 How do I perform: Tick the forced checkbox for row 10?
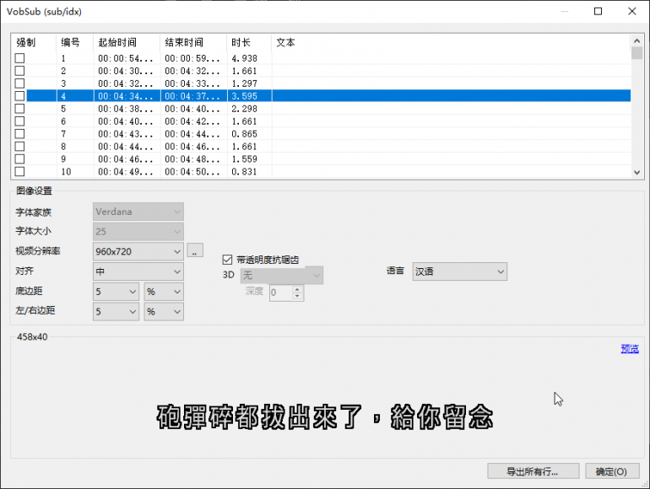[x=19, y=171]
